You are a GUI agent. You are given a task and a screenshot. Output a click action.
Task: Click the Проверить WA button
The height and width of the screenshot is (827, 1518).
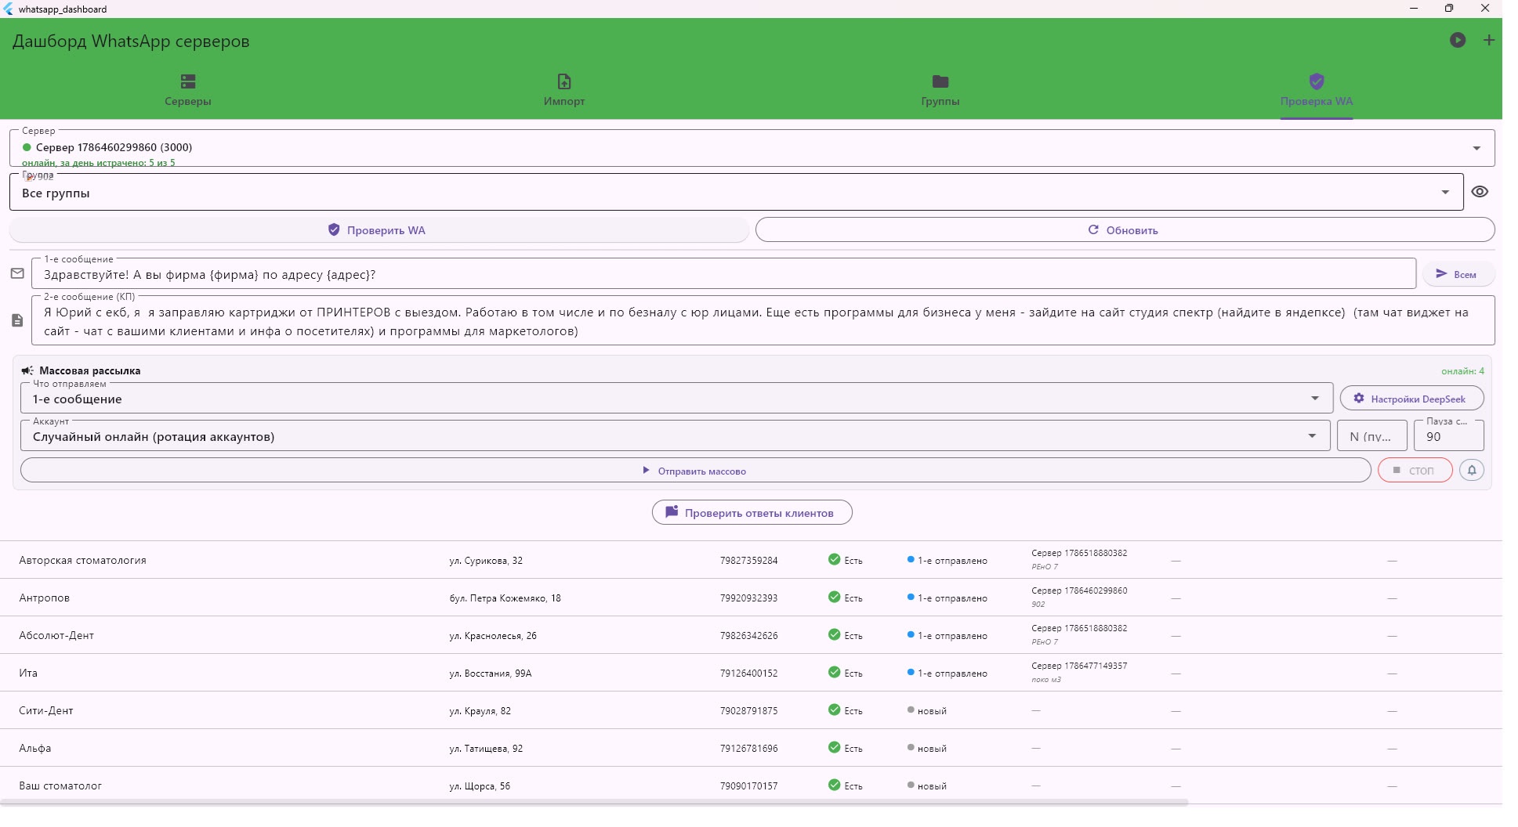point(379,230)
